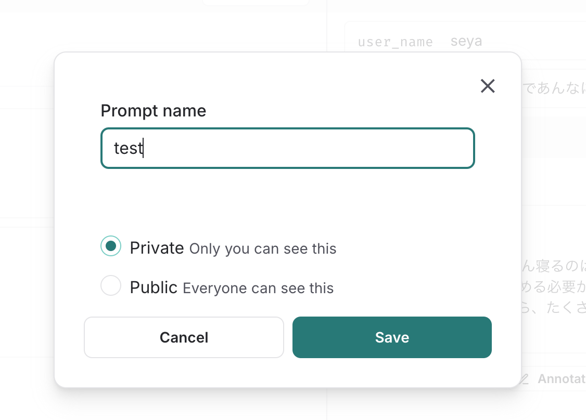Select the Private radio button
The width and height of the screenshot is (586, 420).
[111, 246]
